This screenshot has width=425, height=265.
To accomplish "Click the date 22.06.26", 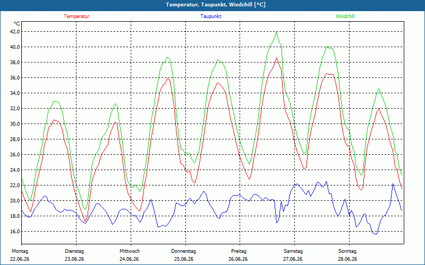I will 20,259.
